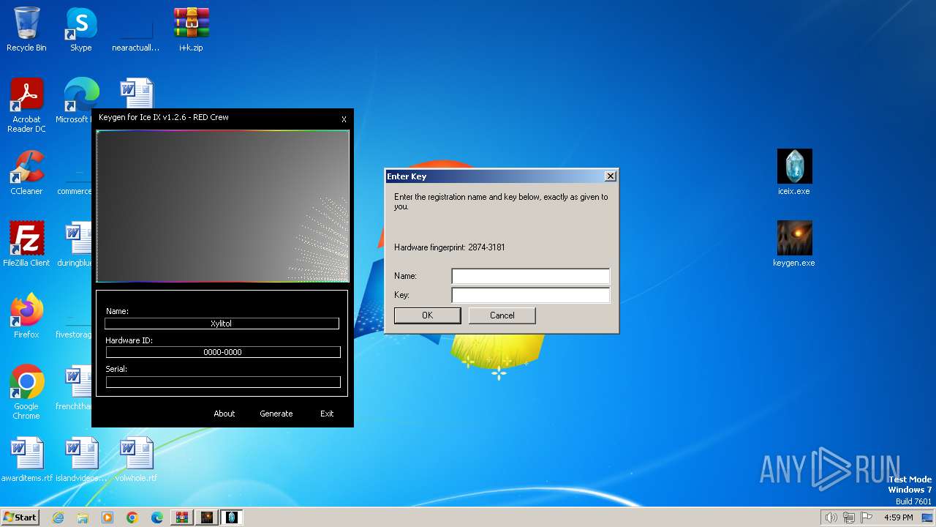Click the Name field in the keygen

pos(222,324)
